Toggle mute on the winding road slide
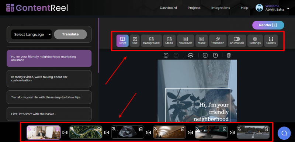295x142 pixels. pyautogui.click(x=72, y=129)
